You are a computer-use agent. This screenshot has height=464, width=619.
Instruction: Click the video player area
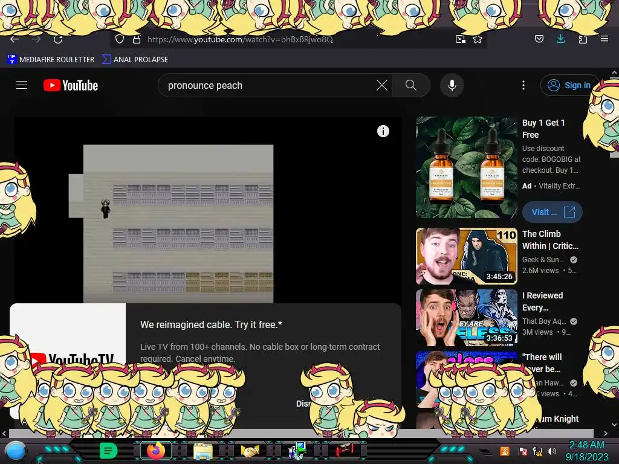208,210
